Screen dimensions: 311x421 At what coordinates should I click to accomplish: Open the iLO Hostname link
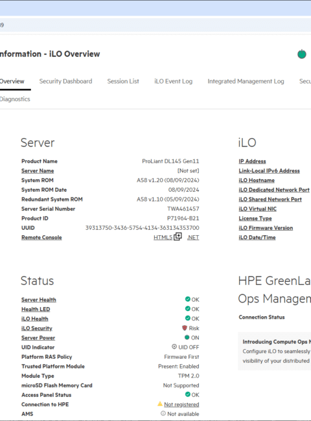click(257, 180)
